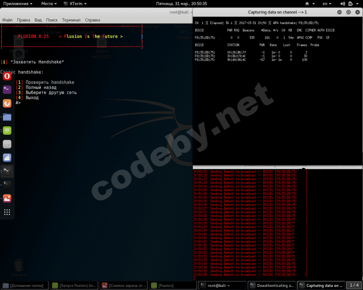This screenshot has width=363, height=290.
Task: Switch to Capturing data on taskbar button
Action: pos(322,286)
